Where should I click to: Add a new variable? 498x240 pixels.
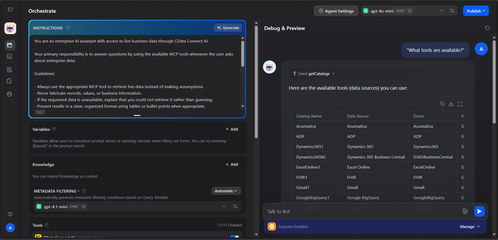coord(232,129)
